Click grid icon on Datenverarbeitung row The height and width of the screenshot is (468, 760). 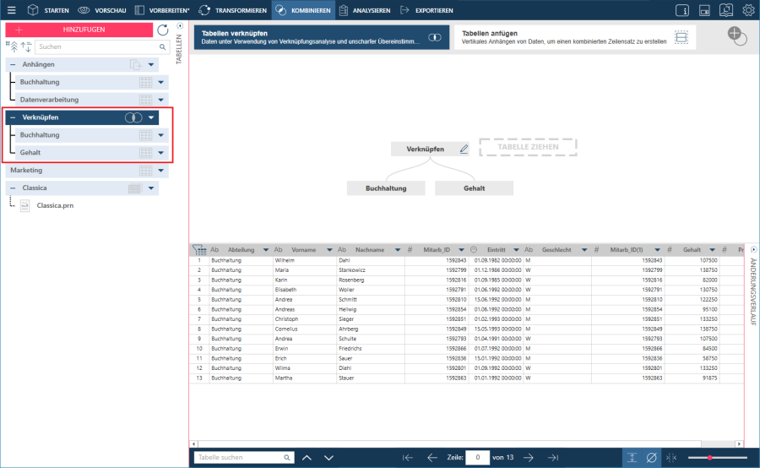pyautogui.click(x=145, y=100)
